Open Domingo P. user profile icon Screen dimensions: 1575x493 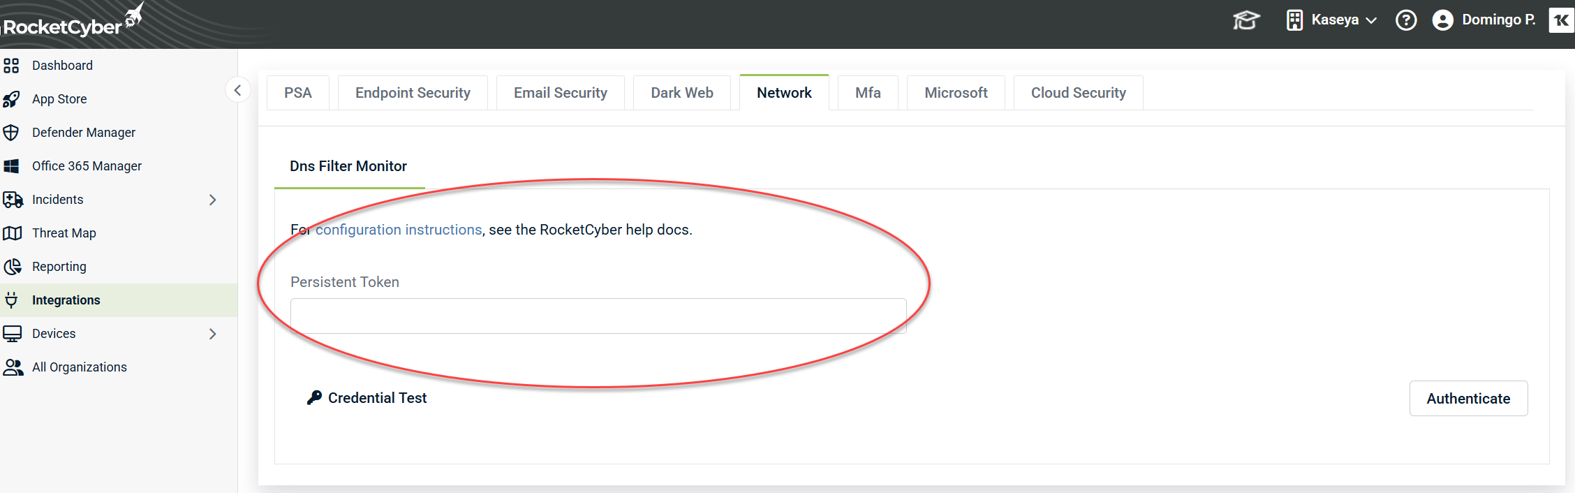1442,20
